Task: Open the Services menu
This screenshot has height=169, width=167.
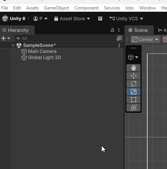Action: click(x=112, y=8)
